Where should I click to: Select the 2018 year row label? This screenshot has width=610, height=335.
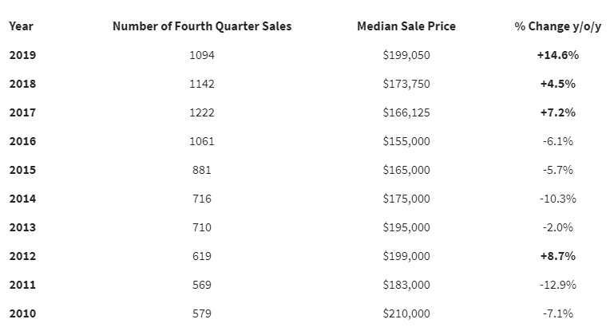[x=22, y=84]
